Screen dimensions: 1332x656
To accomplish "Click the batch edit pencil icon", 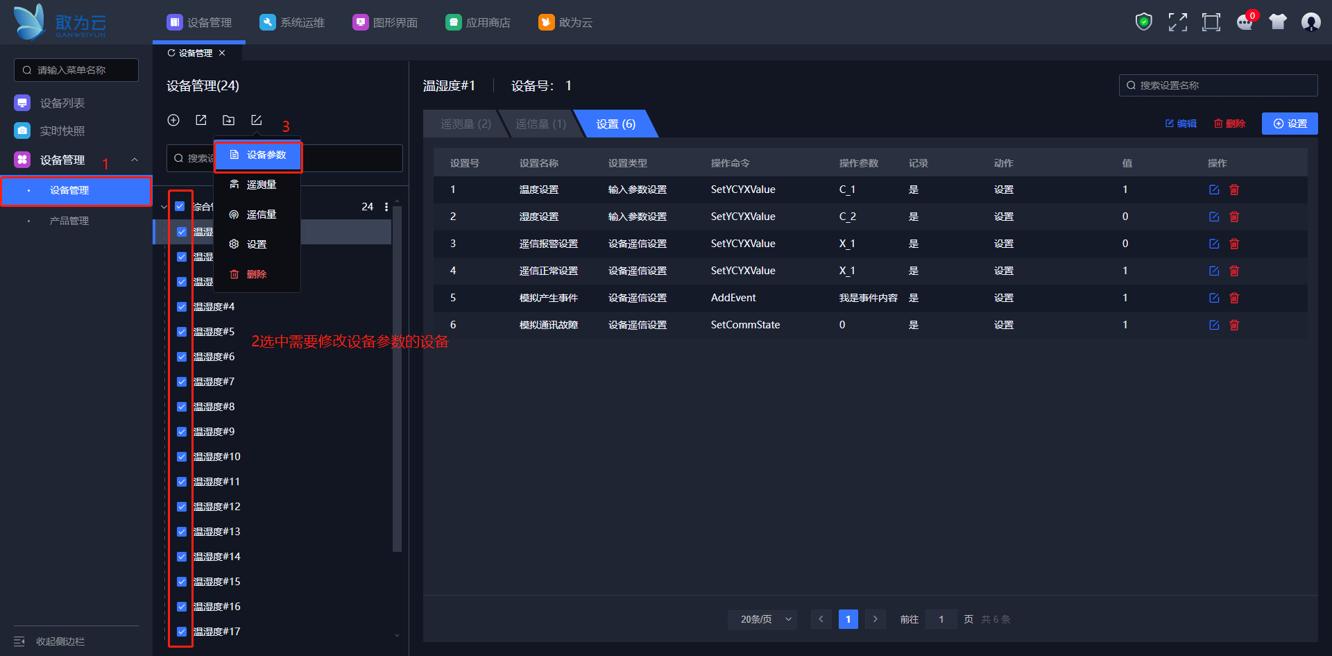I will pyautogui.click(x=256, y=120).
